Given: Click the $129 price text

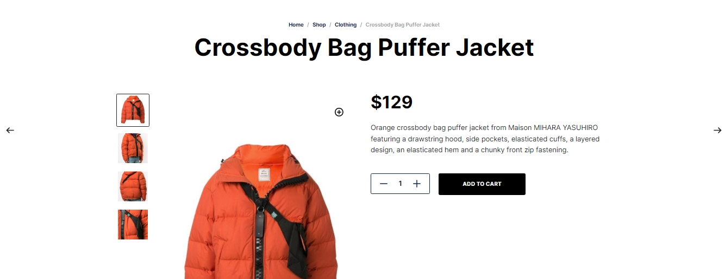Looking at the screenshot, I should [391, 102].
